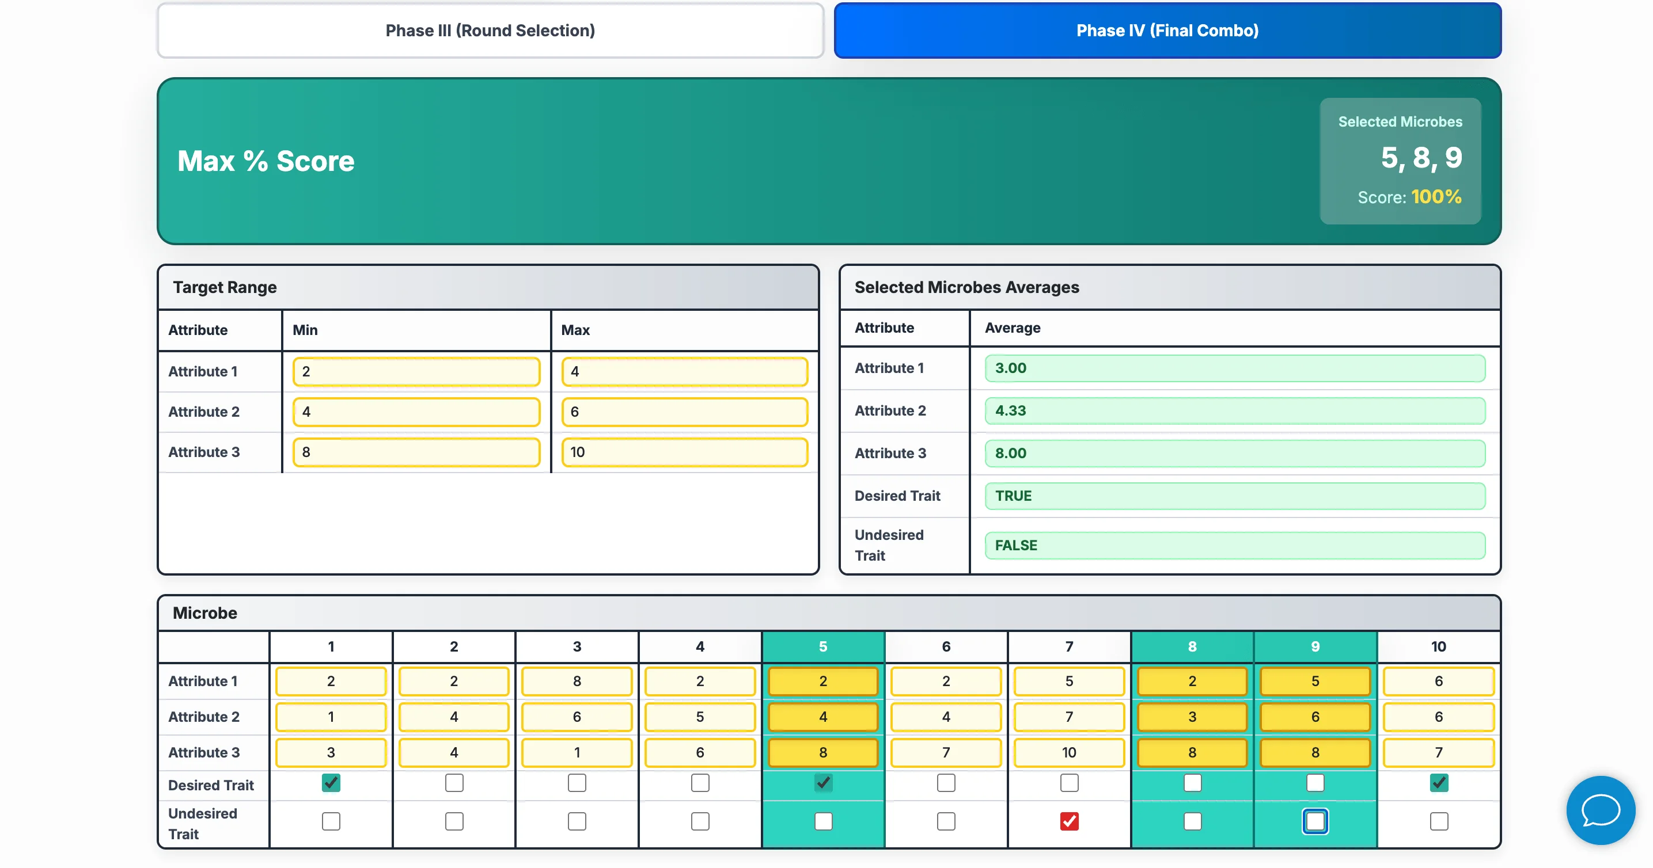Enable Desired Trait for Microbe 8
Image resolution: width=1653 pixels, height=868 pixels.
click(x=1192, y=783)
